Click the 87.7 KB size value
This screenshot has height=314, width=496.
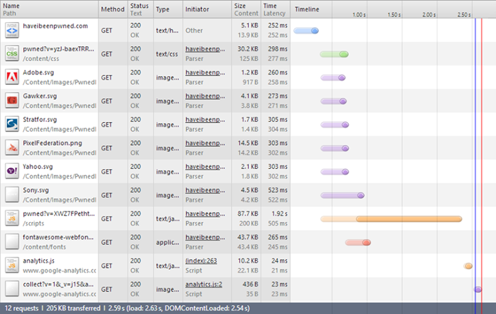247,213
